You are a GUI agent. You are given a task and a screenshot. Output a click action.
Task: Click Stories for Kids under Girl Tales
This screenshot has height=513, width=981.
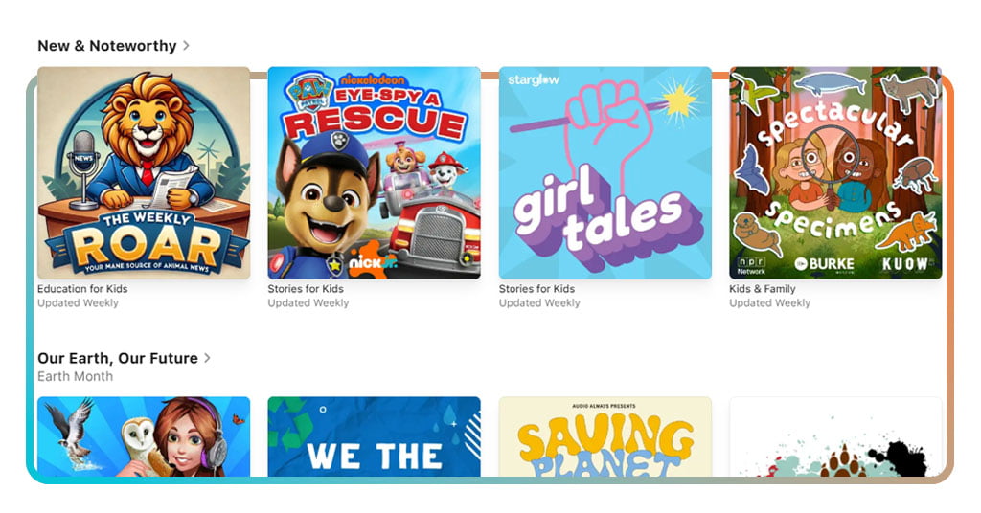click(x=536, y=289)
